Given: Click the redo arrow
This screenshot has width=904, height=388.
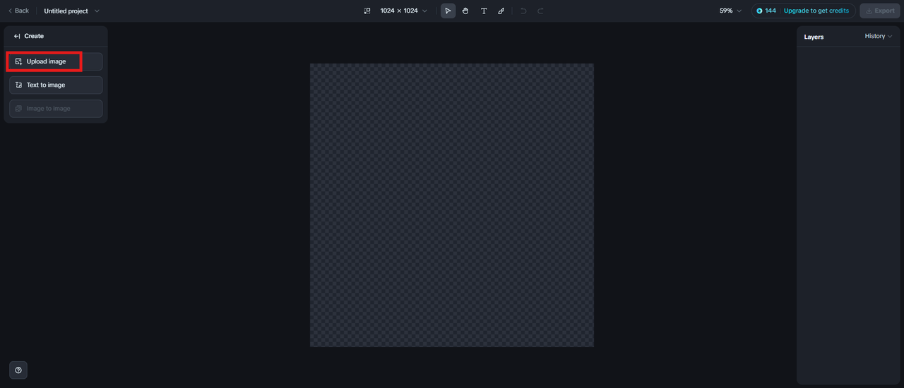Looking at the screenshot, I should (x=541, y=11).
